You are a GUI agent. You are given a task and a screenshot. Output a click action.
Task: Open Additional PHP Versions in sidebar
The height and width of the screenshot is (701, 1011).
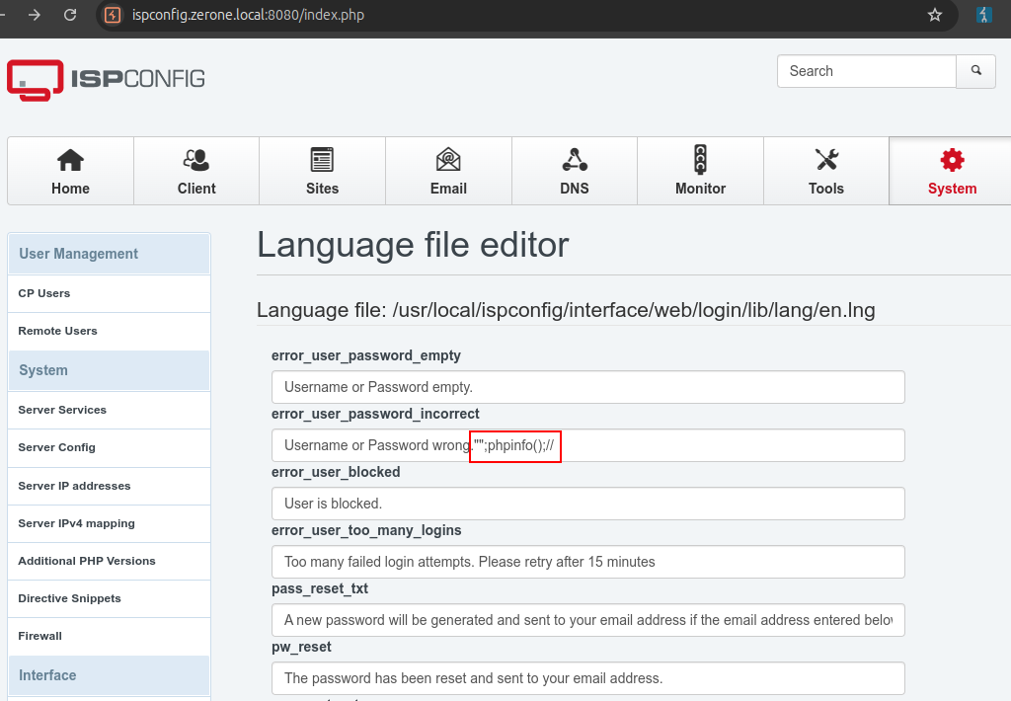tap(109, 561)
